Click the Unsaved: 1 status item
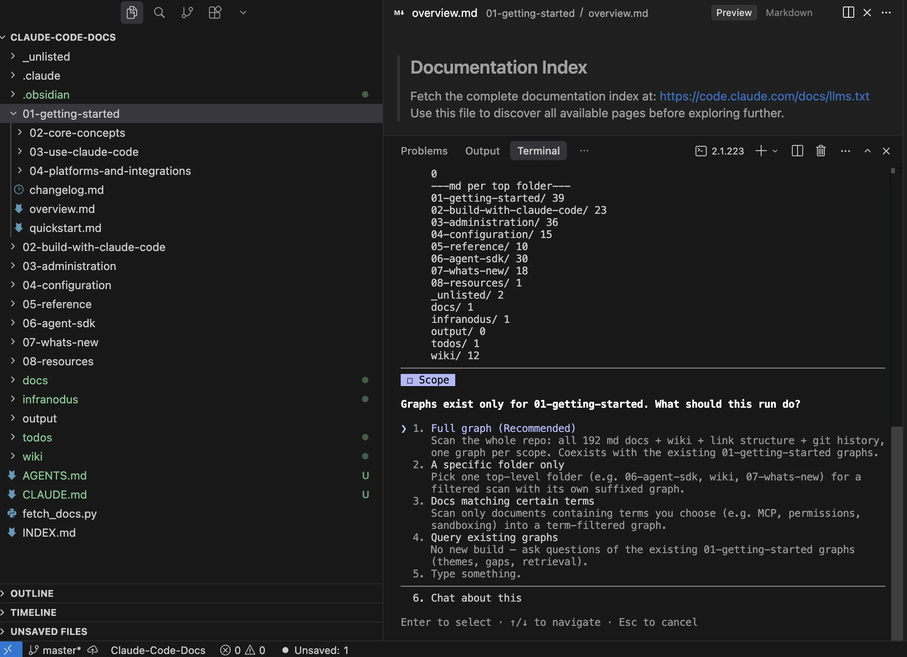Screen dimensions: 907x657 [315, 650]
